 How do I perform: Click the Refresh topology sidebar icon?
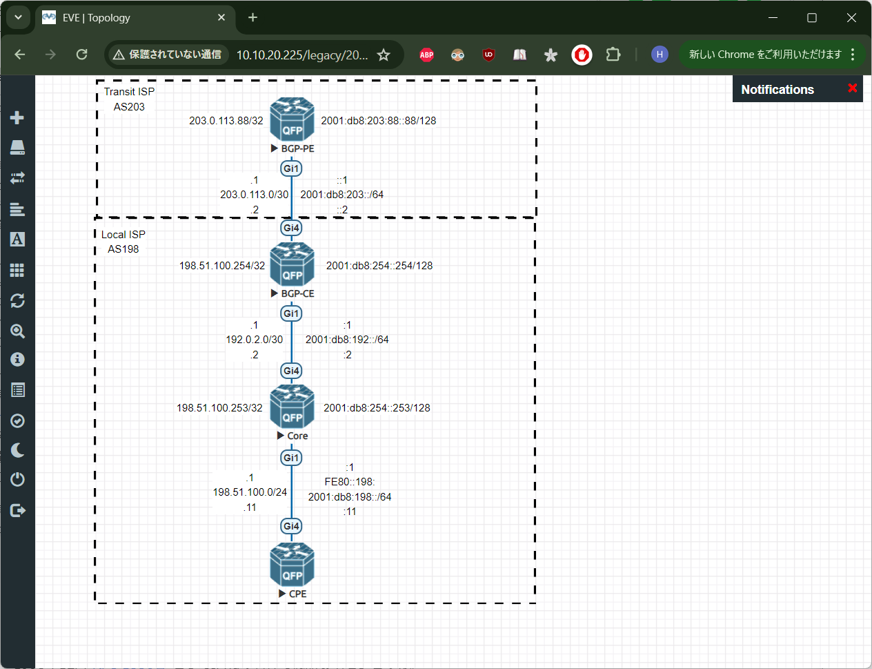pyautogui.click(x=17, y=300)
